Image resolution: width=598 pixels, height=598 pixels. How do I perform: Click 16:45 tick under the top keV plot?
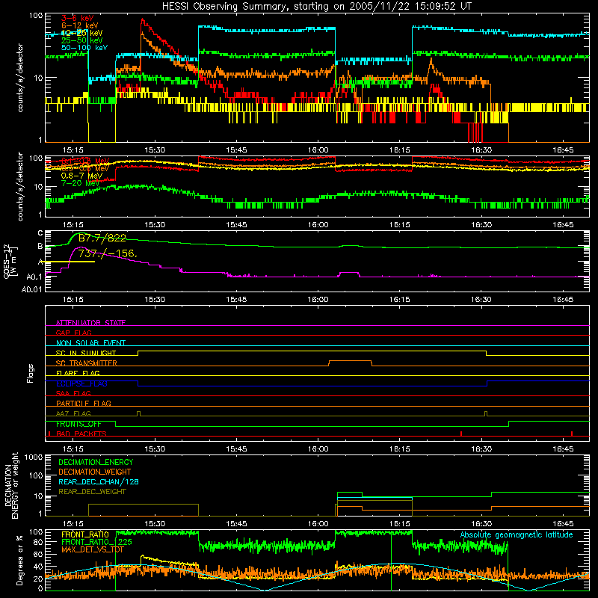click(x=563, y=150)
